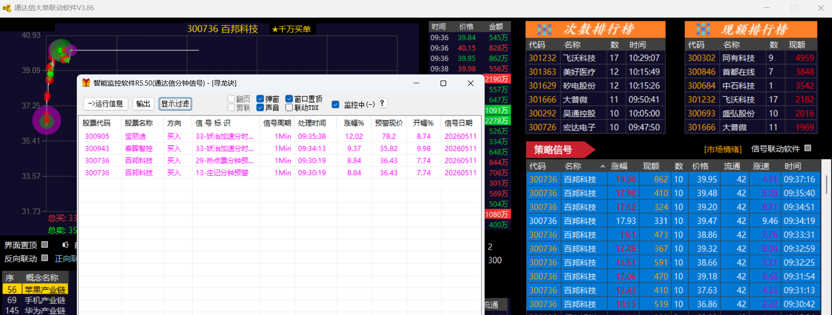Click the speaker sound icon near 界面置顶

coord(65,245)
